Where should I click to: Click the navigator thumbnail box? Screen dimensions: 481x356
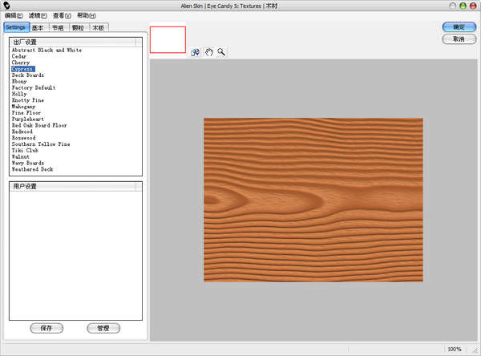[x=168, y=40]
